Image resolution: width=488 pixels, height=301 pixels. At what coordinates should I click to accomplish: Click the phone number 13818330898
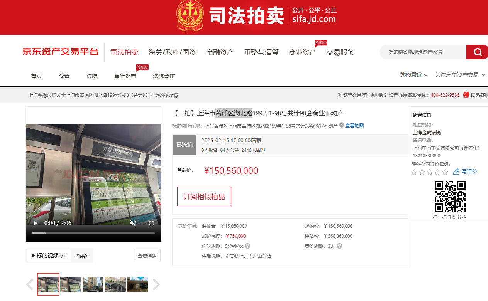pos(427,156)
